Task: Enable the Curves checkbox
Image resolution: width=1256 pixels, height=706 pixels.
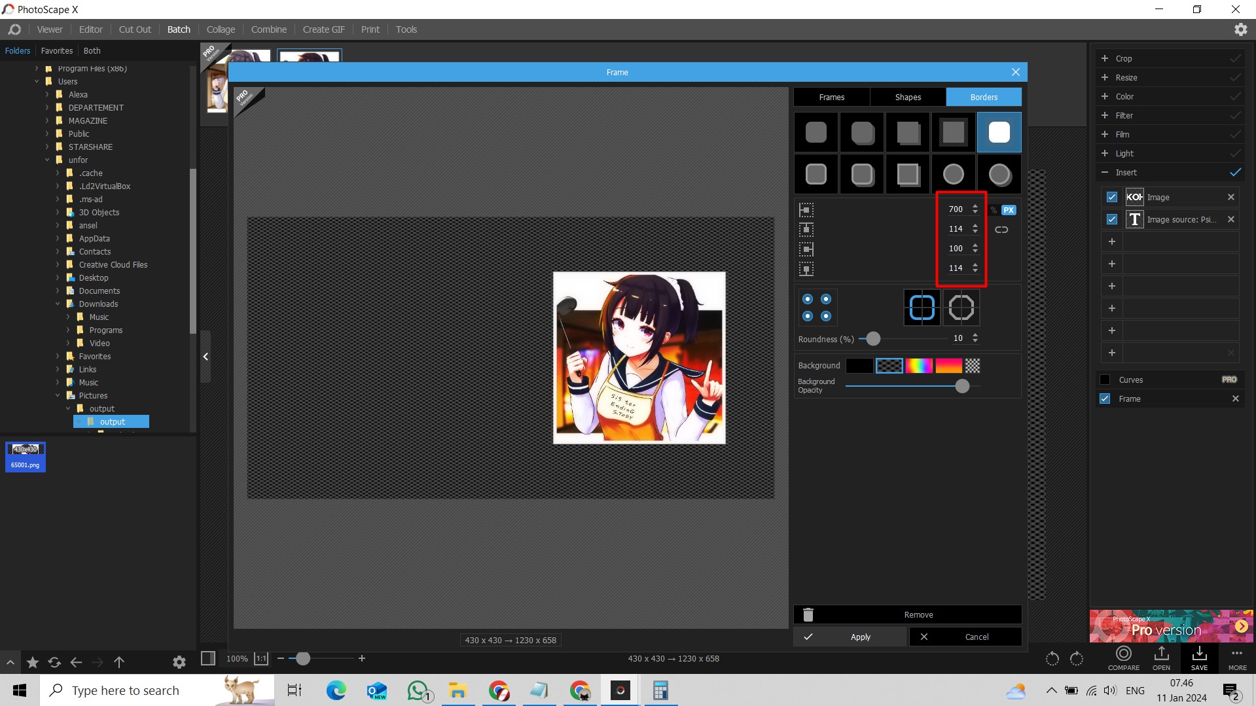Action: click(x=1105, y=379)
